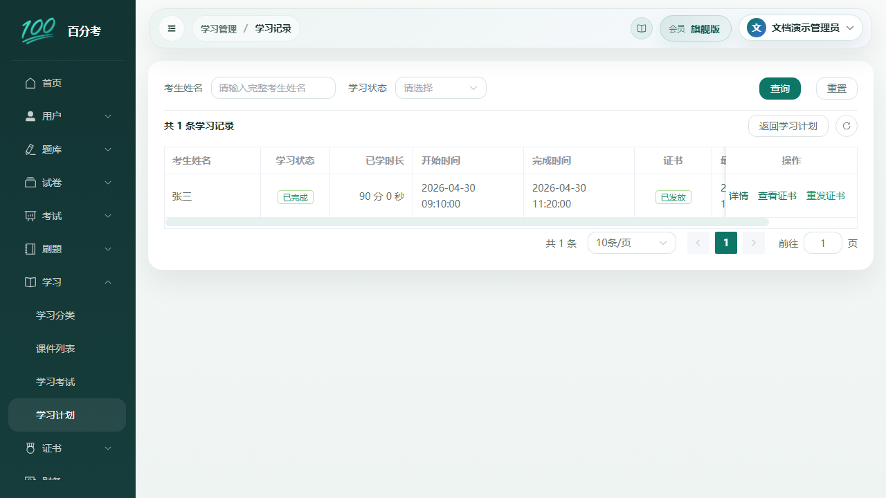Click the table horizontal scrollbar
Image resolution: width=886 pixels, height=498 pixels.
467,222
